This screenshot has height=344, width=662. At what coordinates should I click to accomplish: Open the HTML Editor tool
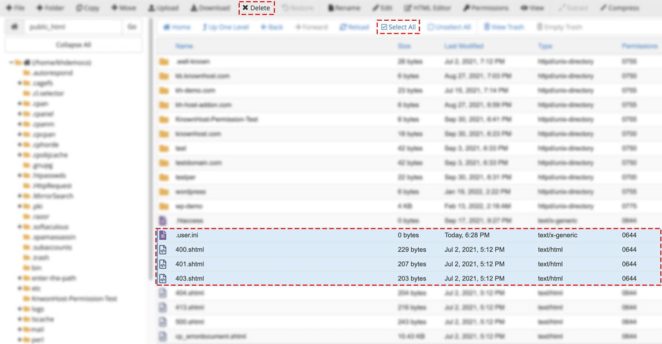(429, 8)
